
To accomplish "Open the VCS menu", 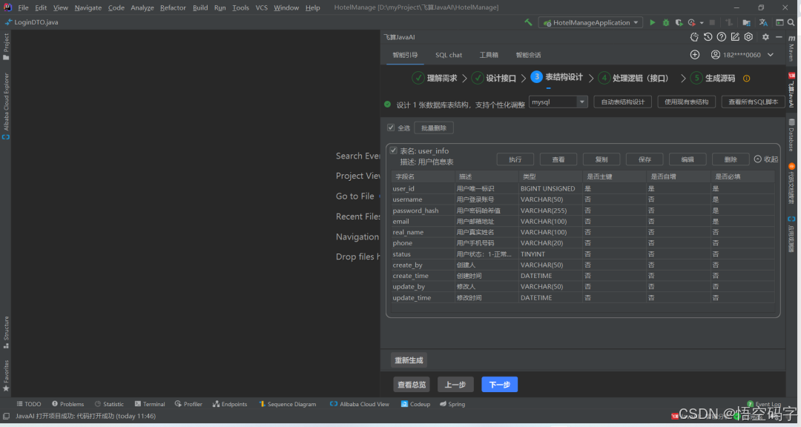I will pos(261,7).
